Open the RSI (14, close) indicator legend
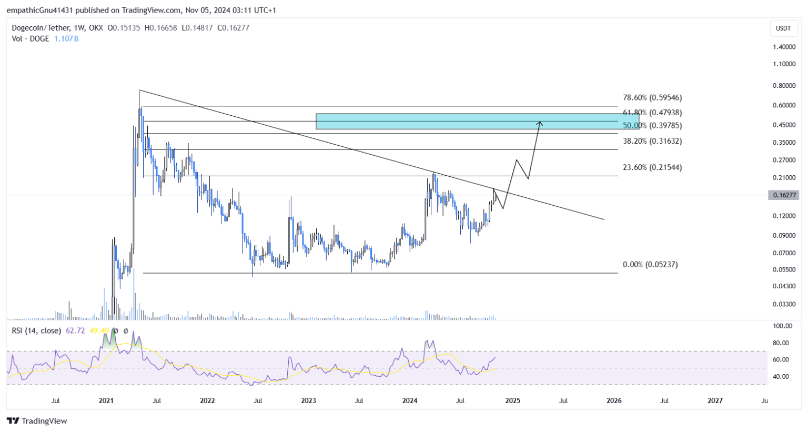The width and height of the screenshot is (808, 432). [36, 331]
